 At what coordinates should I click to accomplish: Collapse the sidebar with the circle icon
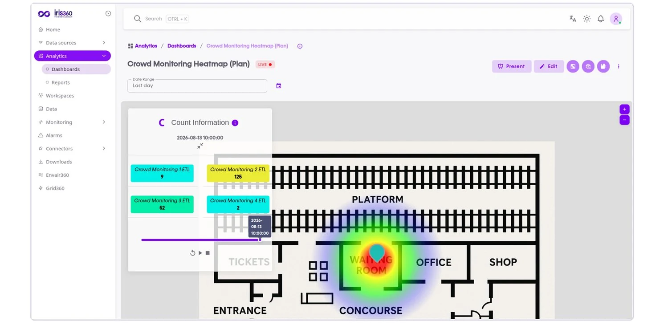pos(108,14)
